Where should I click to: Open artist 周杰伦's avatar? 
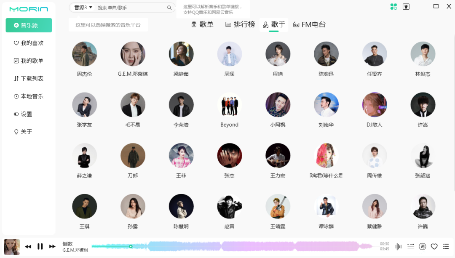pyautogui.click(x=84, y=54)
